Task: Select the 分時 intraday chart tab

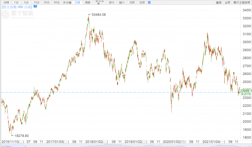Action: 6,3
